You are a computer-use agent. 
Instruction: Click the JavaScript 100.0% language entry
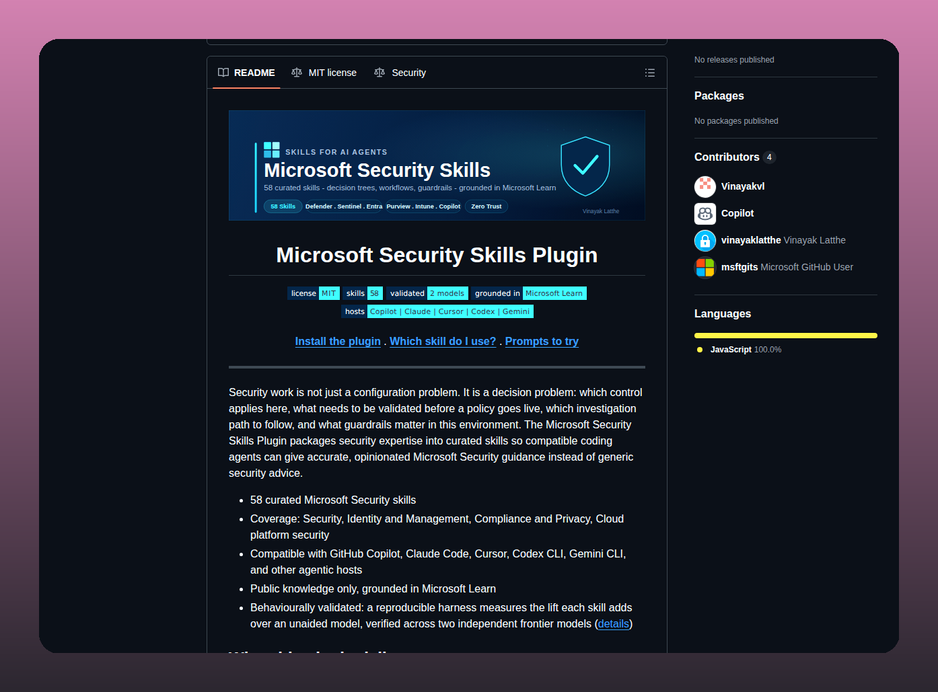739,350
